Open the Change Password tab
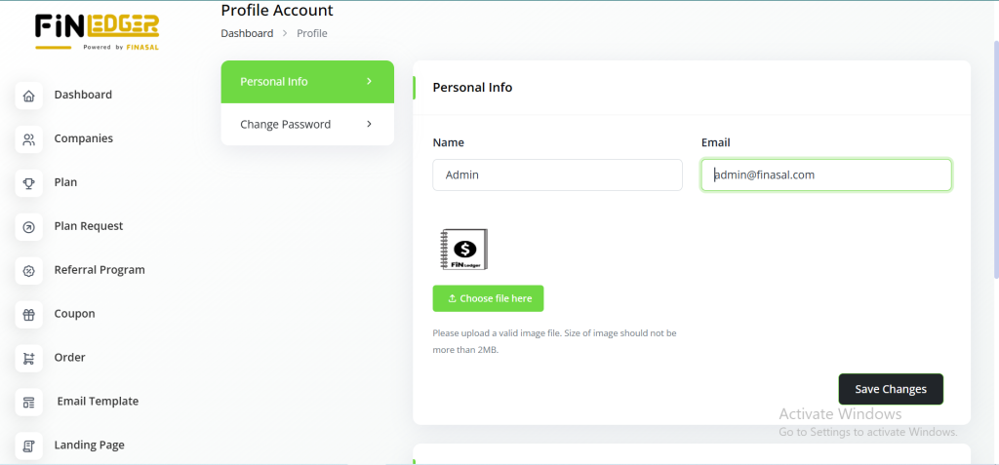This screenshot has width=999, height=465. pyautogui.click(x=285, y=124)
